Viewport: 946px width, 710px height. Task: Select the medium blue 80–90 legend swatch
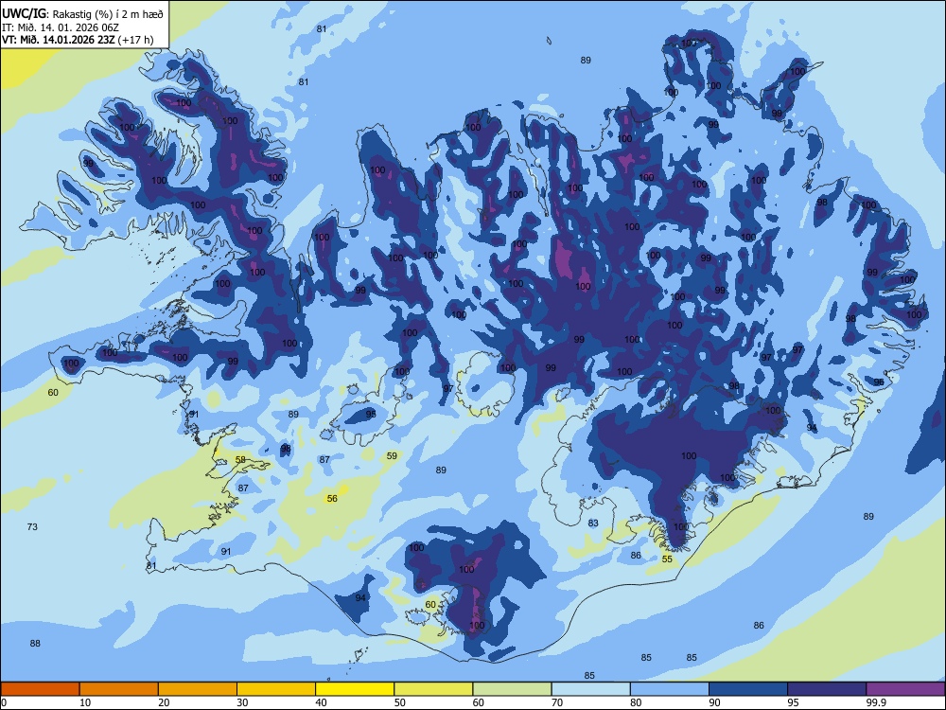[x=670, y=689]
